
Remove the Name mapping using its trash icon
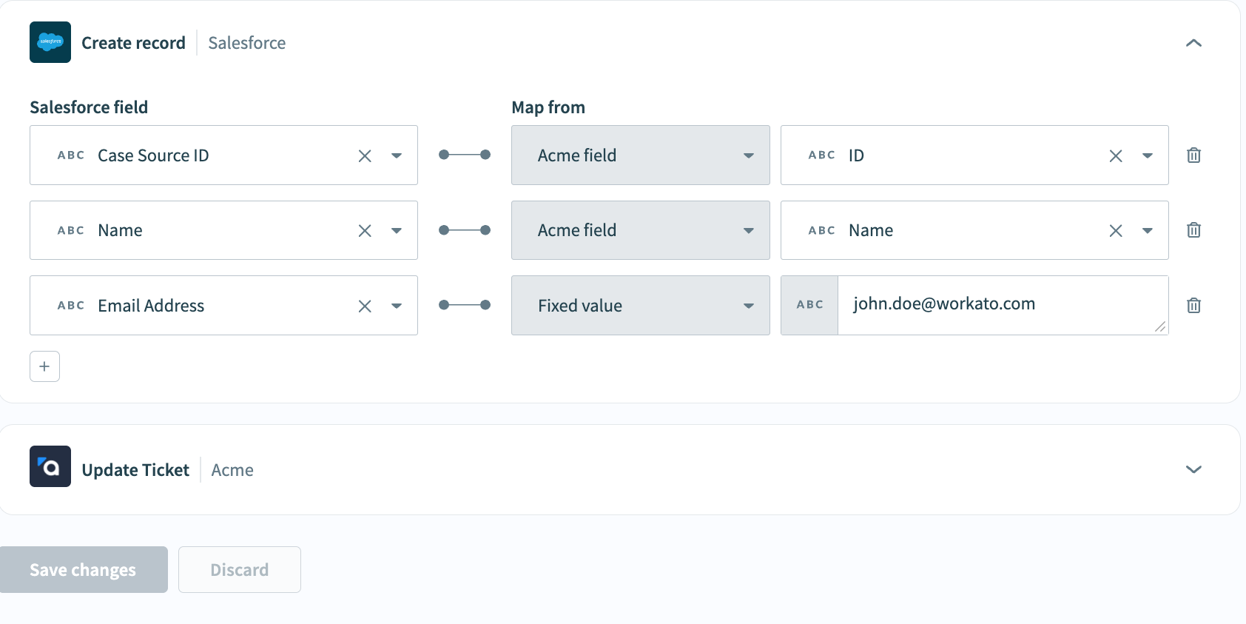1193,229
